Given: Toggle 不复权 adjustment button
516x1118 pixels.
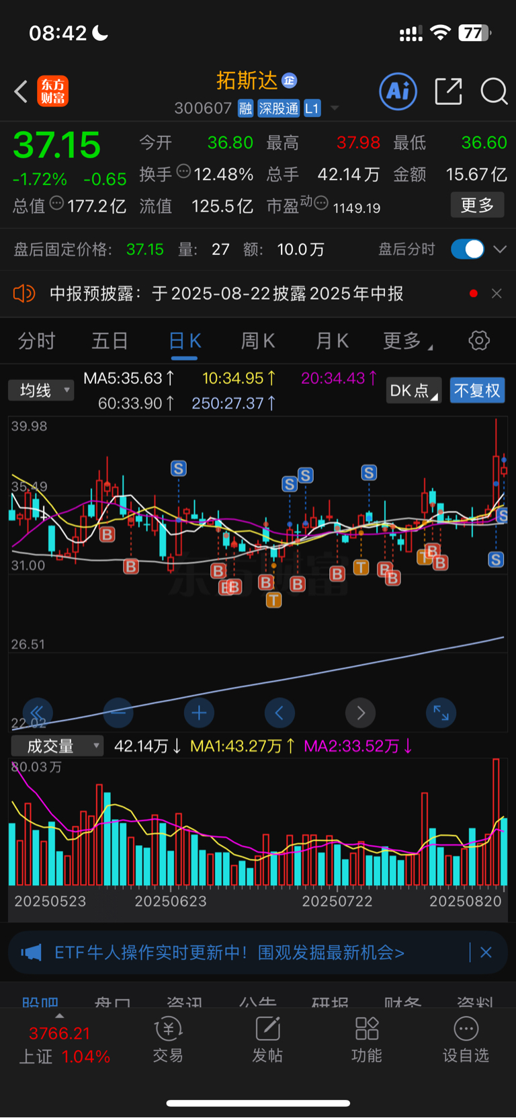Looking at the screenshot, I should [x=477, y=391].
